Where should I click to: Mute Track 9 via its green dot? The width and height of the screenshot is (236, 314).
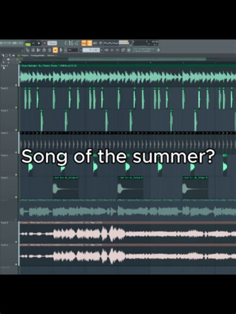pyautogui.click(x=16, y=264)
